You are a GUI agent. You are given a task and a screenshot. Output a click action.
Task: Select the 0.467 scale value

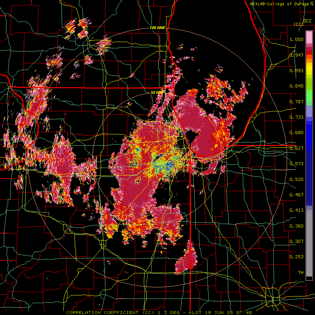point(296,195)
